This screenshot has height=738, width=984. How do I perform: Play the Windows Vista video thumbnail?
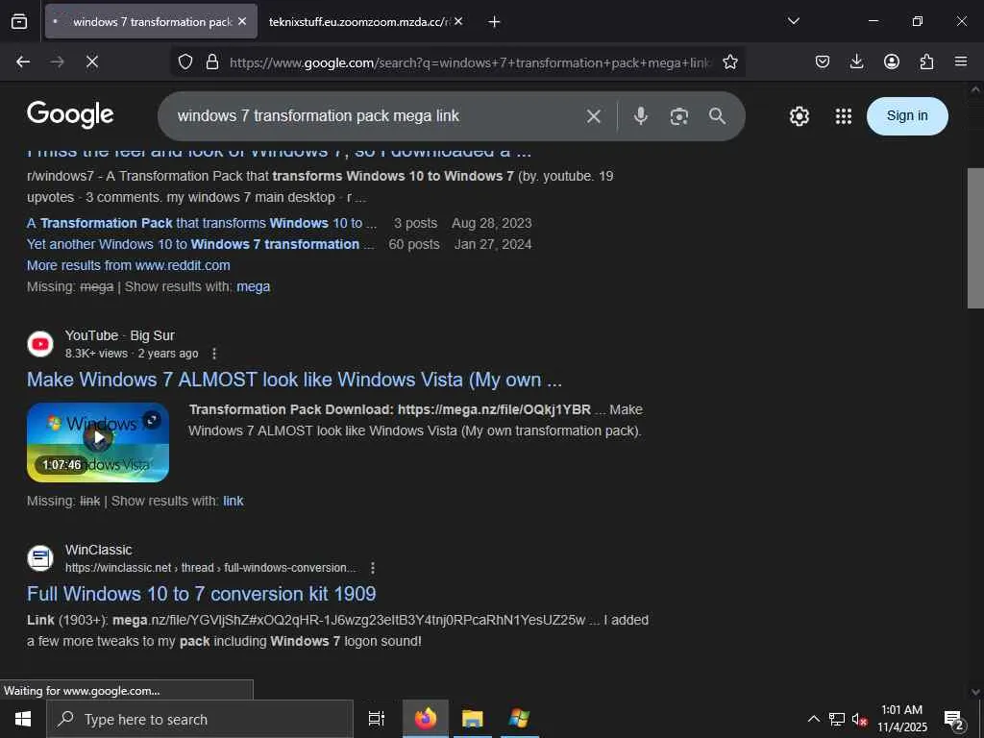(98, 442)
